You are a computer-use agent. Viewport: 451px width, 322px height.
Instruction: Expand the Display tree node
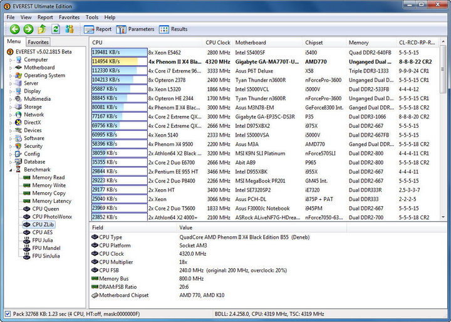(x=11, y=91)
